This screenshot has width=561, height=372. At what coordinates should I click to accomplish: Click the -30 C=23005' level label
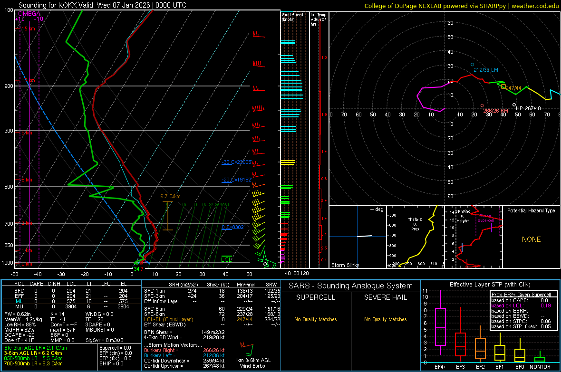[237, 162]
